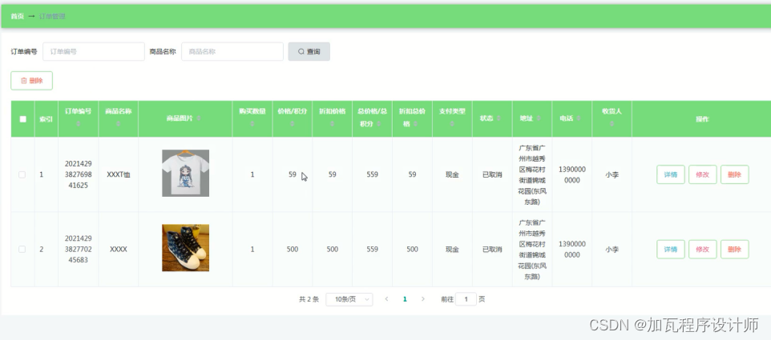This screenshot has width=771, height=340.
Task: Open the T-shirt product thumbnail
Action: [x=185, y=173]
